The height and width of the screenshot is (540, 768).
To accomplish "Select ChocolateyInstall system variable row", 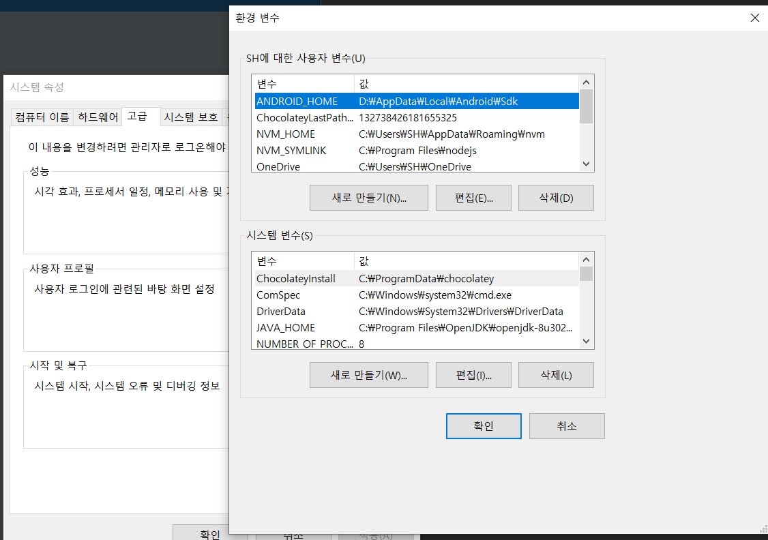I will [416, 279].
